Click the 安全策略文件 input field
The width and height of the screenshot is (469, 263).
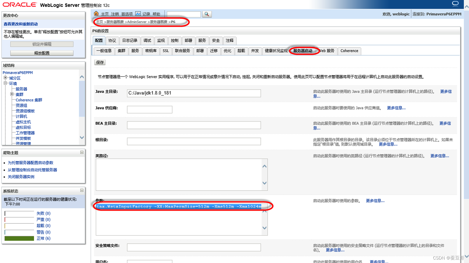[x=194, y=247]
